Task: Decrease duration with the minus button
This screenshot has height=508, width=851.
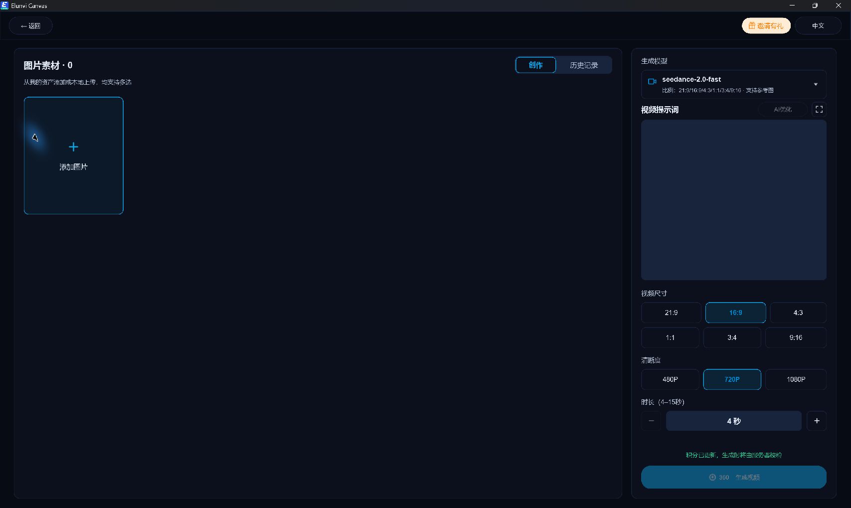Action: pos(651,421)
